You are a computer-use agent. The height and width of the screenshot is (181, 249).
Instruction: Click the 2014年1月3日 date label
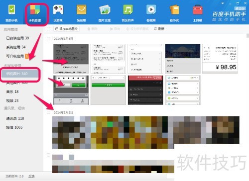tap(63, 39)
